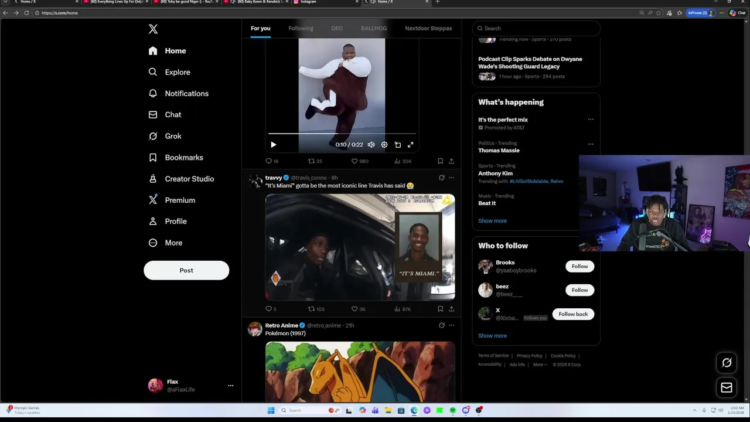This screenshot has width=750, height=422.
Task: Repost travvy's post
Action: [316, 309]
